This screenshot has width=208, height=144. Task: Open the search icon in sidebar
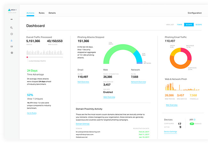coord(12,28)
